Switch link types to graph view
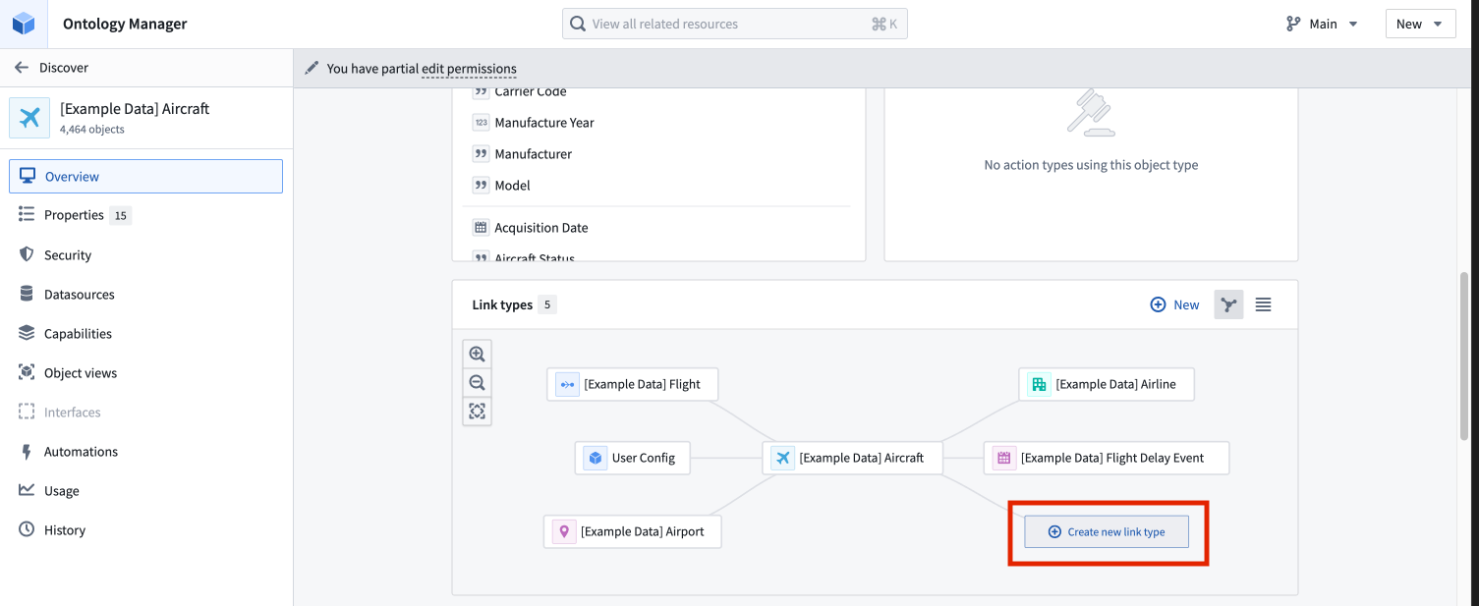The height and width of the screenshot is (606, 1479). point(1228,304)
